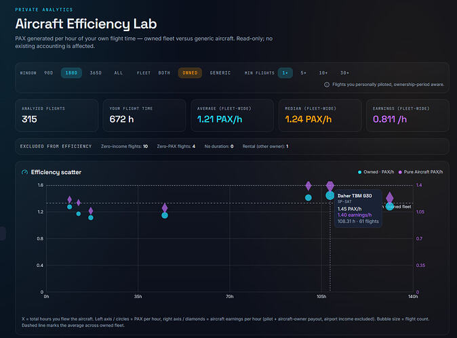Click the 105h x-axis label
This screenshot has height=338, width=457.
(x=321, y=297)
